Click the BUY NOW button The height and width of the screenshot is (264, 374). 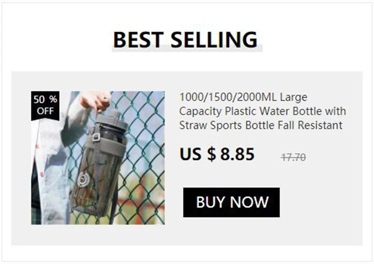pos(231,202)
